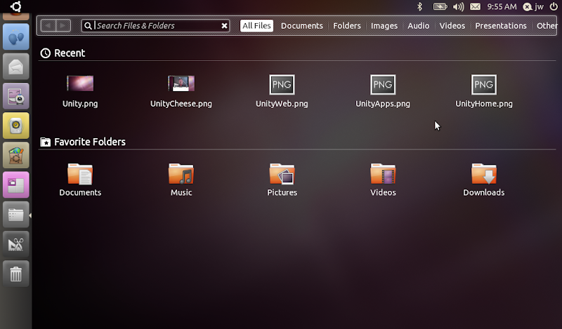Open the Ubuntu logo home button
562x329 pixels.
tap(15, 6)
